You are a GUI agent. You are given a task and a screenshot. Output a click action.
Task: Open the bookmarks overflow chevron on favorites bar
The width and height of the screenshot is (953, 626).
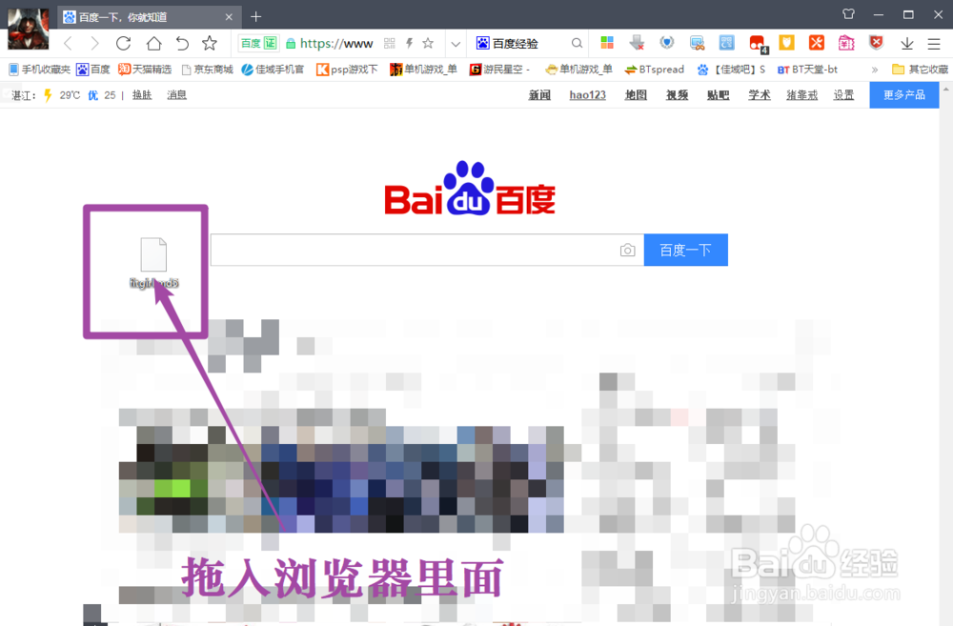tap(874, 69)
